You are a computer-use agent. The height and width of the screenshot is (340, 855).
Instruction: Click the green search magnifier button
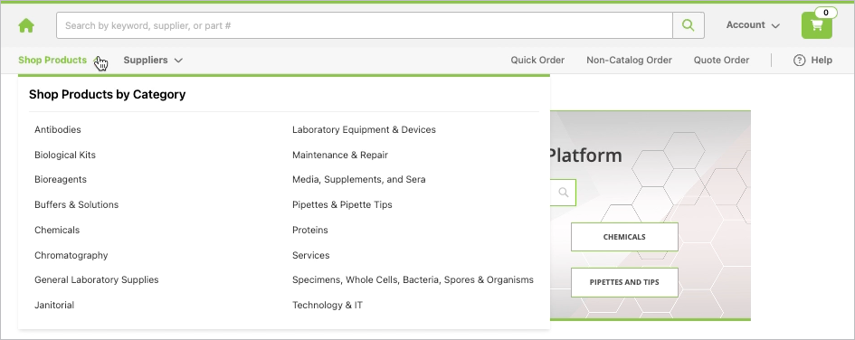(689, 25)
